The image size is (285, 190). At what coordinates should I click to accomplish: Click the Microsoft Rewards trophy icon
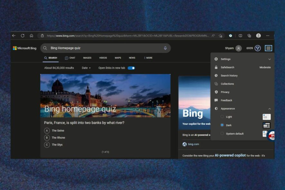[257, 48]
